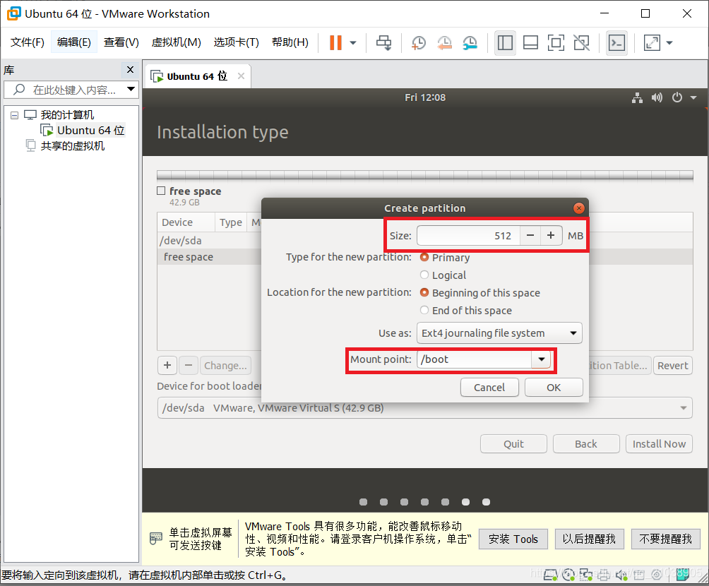Open the Ubuntu system menu arrow
The height and width of the screenshot is (586, 709).
click(693, 97)
